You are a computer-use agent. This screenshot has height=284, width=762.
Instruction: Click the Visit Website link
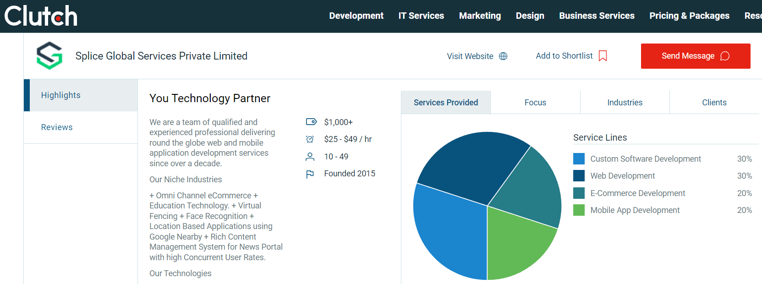tap(477, 56)
